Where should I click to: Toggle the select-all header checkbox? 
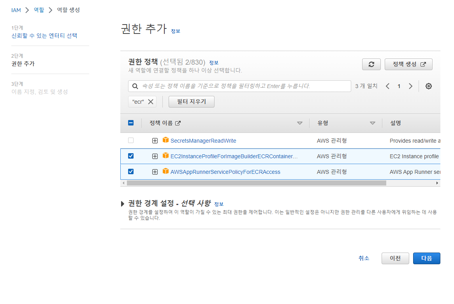pos(131,123)
